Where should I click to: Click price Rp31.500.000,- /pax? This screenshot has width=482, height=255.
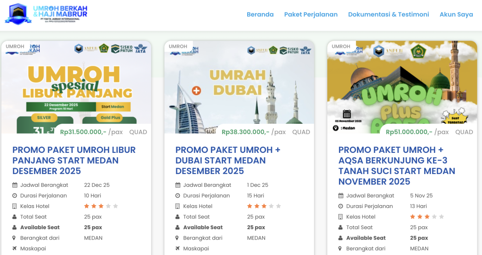coord(91,132)
